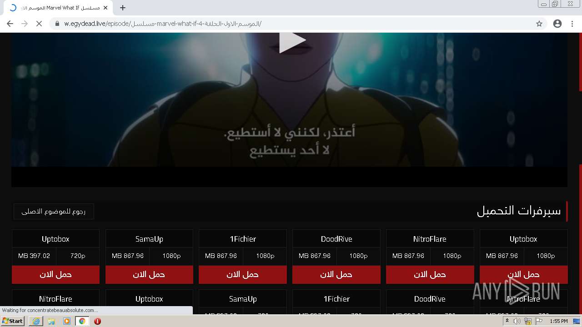
Task: Open network status tray icon
Action: (528, 321)
